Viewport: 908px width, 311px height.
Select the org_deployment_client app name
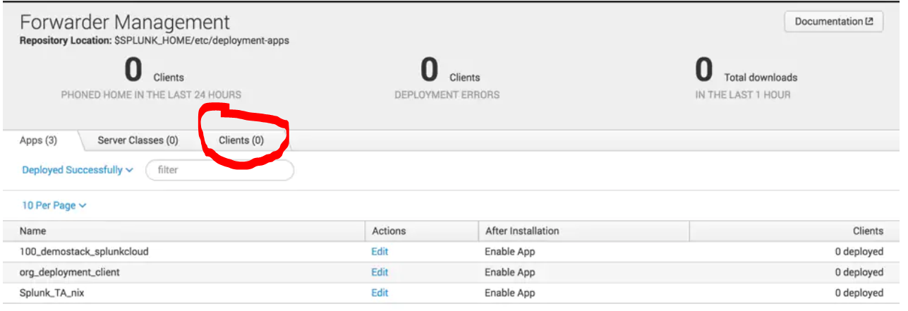click(70, 272)
